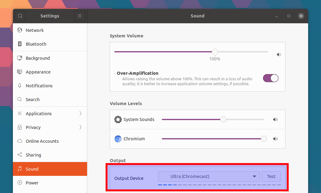Select the Sharing entry in the sidebar

[32, 155]
